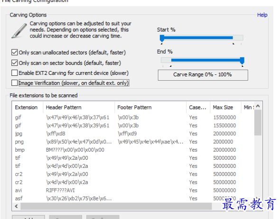Sort by Extension column header
Screen dimensions: 280x219
28,107
